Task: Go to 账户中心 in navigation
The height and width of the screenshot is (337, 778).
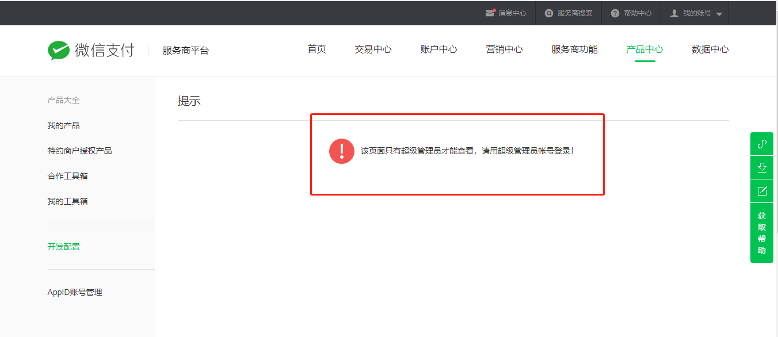Action: (438, 49)
